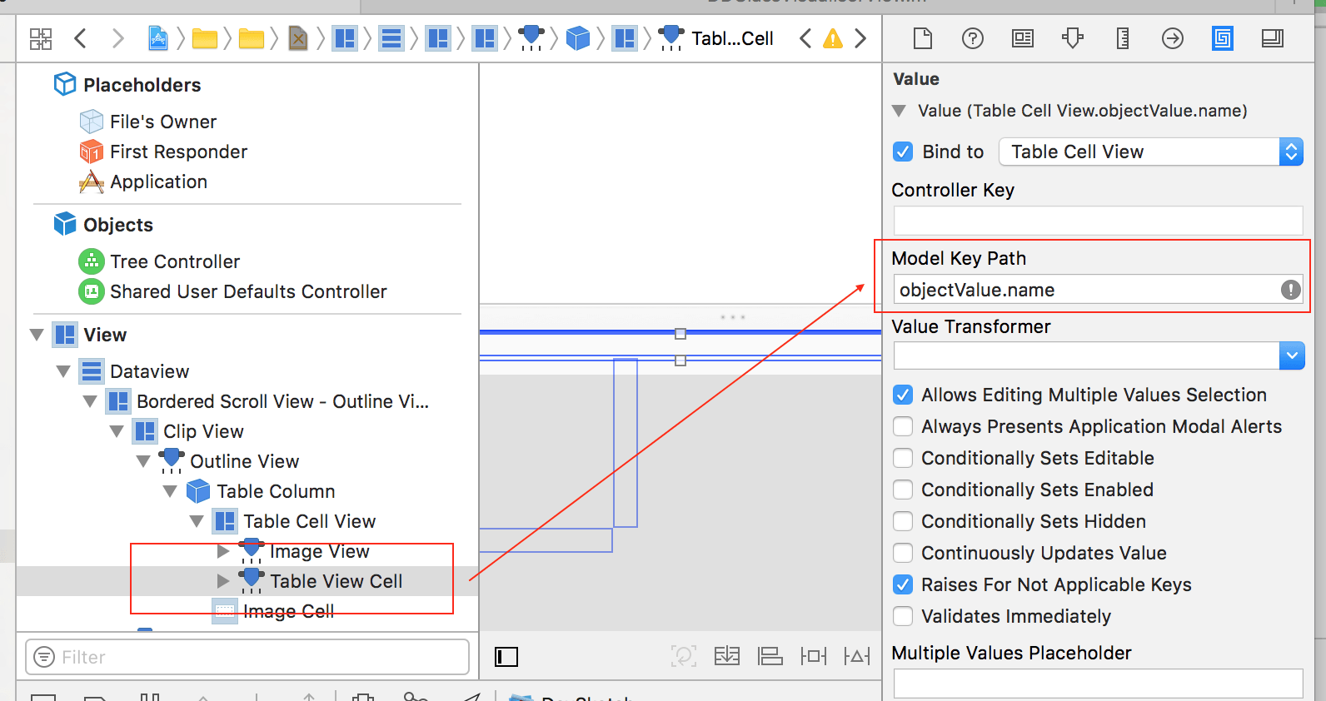Image resolution: width=1326 pixels, height=701 pixels.
Task: Collapse the Value binding section
Action: [899, 111]
